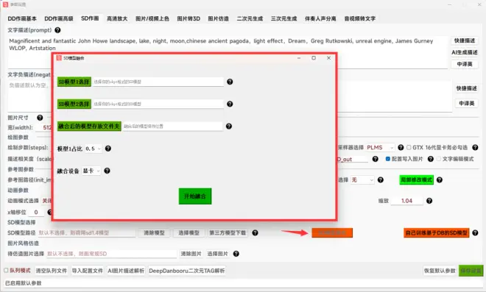Switch to the 高清放大 tab
This screenshot has height=292, width=486.
pos(117,18)
